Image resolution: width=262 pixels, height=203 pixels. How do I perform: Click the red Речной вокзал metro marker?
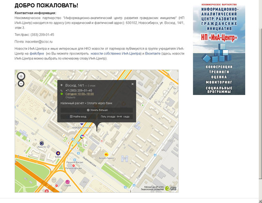point(73,166)
